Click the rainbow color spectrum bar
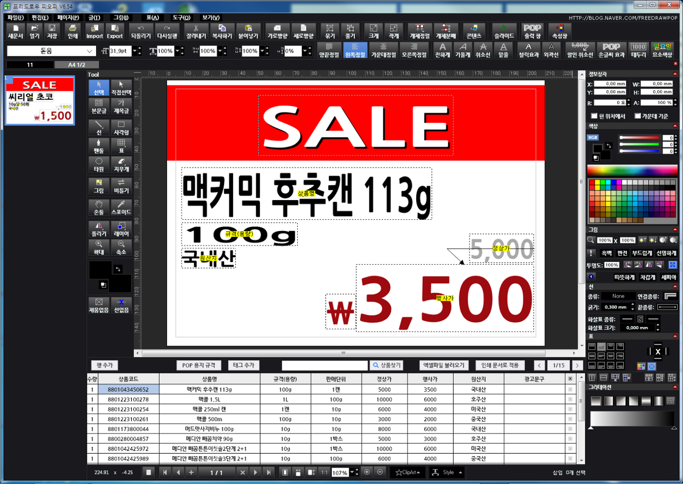683x484 pixels. click(632, 170)
